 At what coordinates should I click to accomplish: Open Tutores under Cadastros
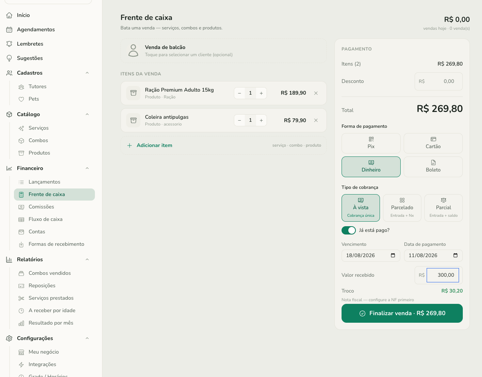tap(54, 87)
